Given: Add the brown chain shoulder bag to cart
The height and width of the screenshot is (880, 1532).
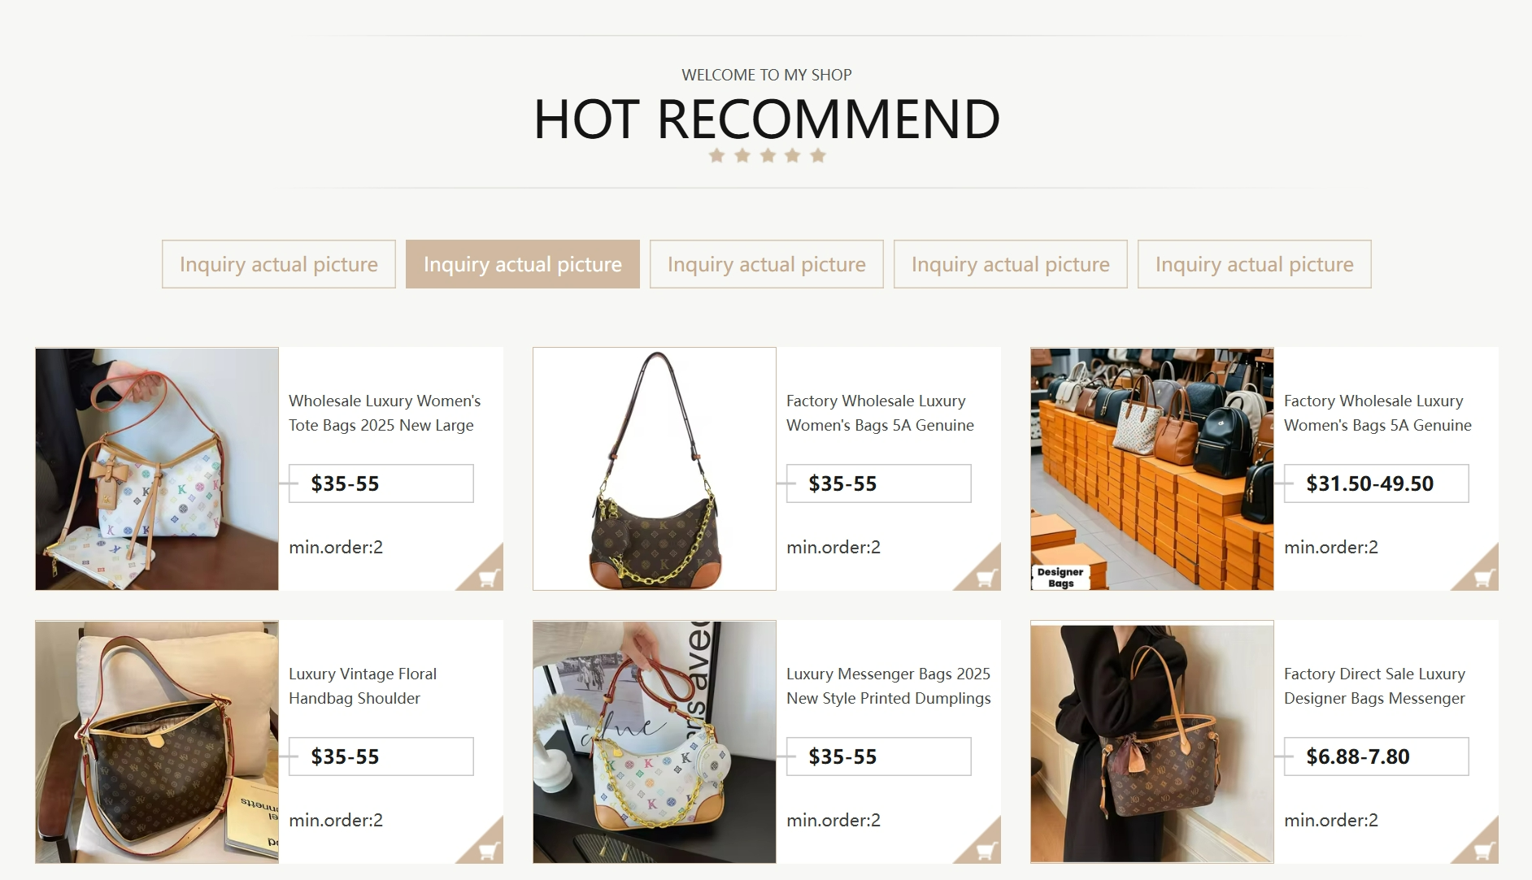Looking at the screenshot, I should tap(985, 577).
